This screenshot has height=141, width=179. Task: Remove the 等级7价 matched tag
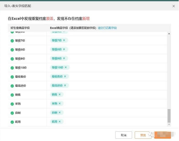(64, 40)
